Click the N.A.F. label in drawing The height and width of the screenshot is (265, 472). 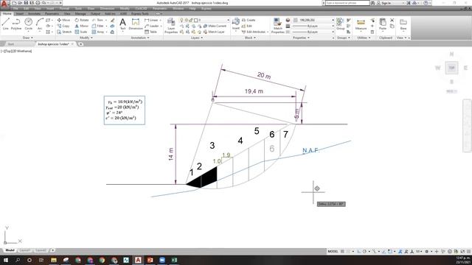click(x=310, y=150)
